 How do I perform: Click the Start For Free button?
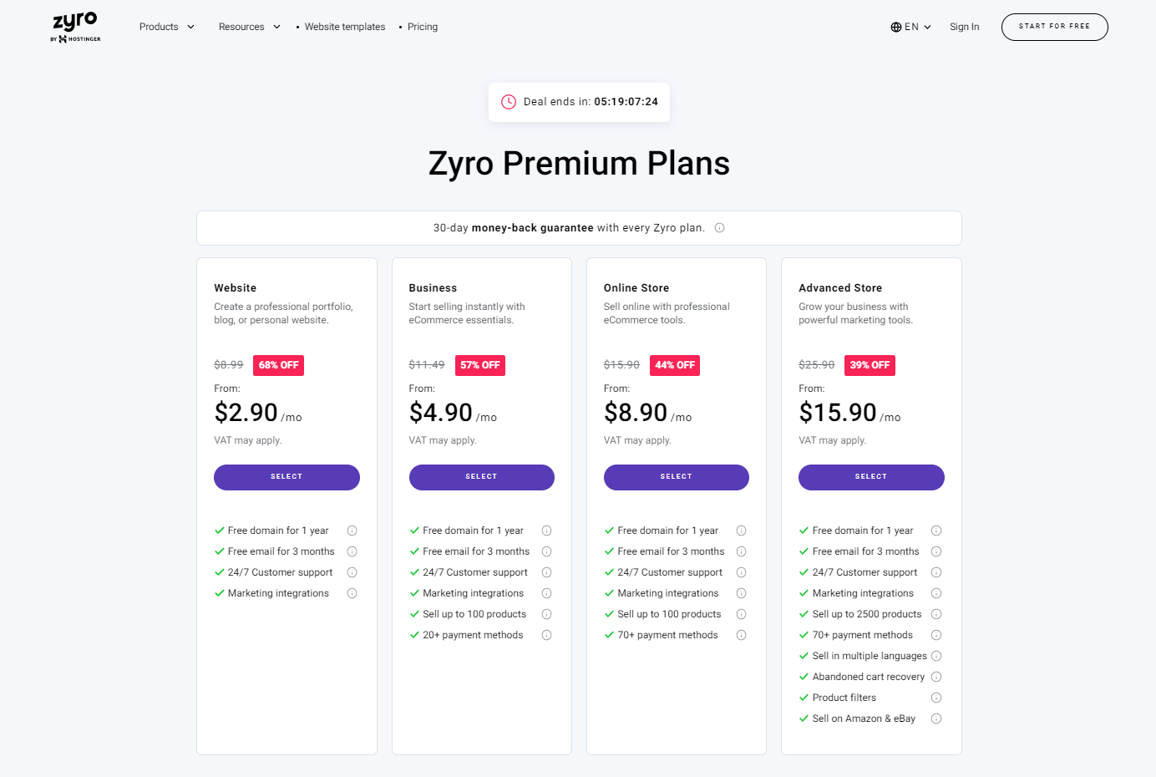(1054, 27)
